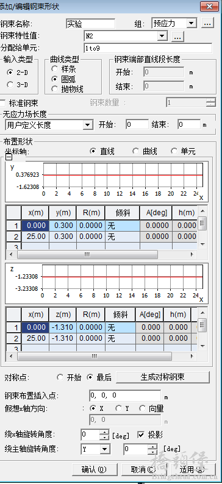Select cell x(m) 0.000 in y-table row 1
The width and height of the screenshot is (222, 484).
coord(35,226)
